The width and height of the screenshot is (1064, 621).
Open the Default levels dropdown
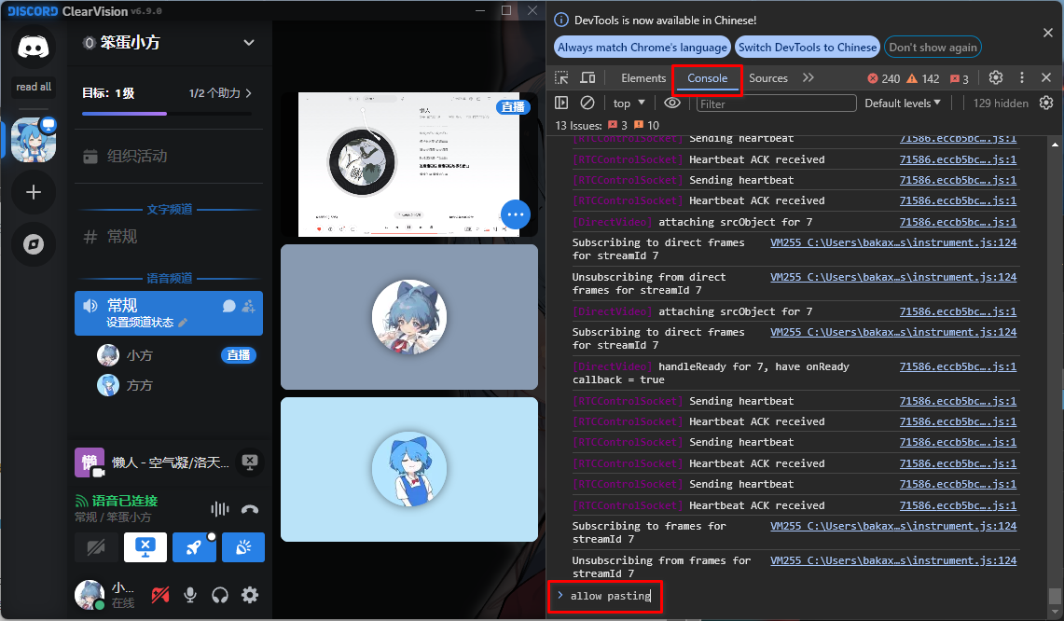click(x=902, y=103)
